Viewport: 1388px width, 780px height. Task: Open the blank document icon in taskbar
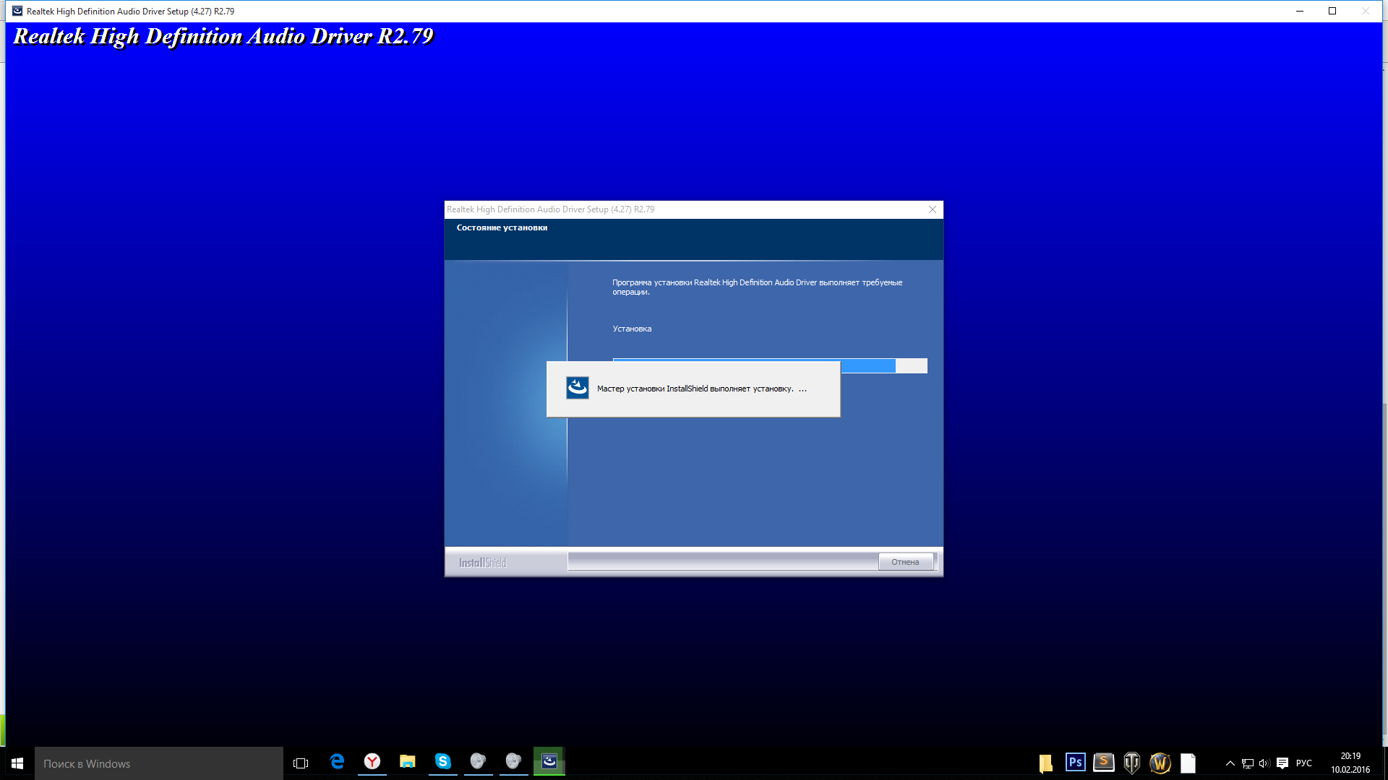coord(1188,763)
